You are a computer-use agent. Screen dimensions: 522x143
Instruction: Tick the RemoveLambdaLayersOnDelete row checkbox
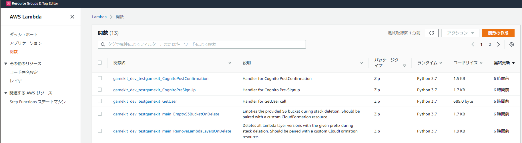coord(100,131)
